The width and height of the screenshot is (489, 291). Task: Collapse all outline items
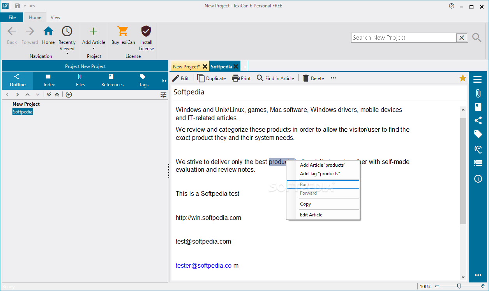(x=57, y=94)
